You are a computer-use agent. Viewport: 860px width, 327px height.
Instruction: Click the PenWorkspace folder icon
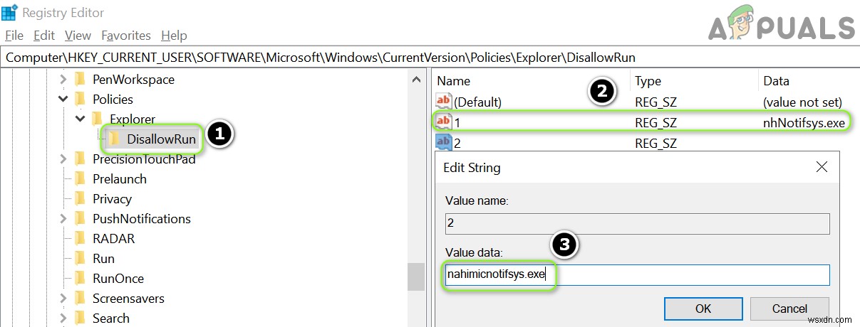point(80,79)
